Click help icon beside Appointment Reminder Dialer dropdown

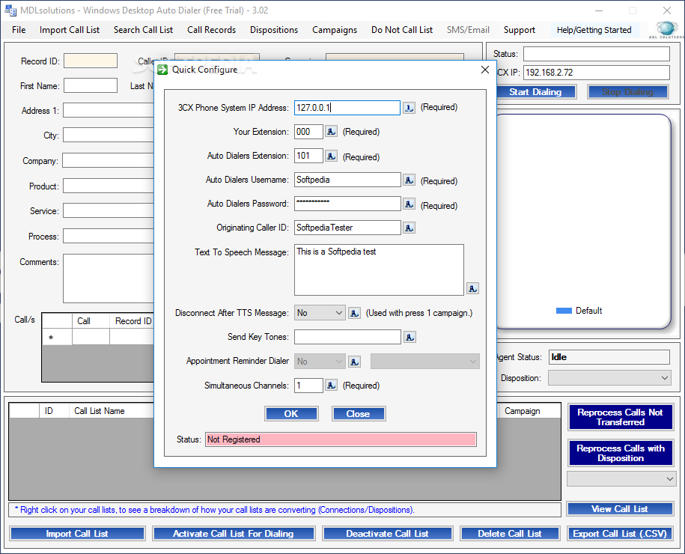354,362
